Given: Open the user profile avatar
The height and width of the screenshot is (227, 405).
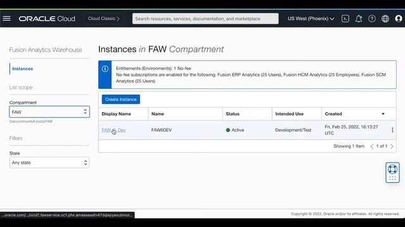Looking at the screenshot, I should 399,18.
